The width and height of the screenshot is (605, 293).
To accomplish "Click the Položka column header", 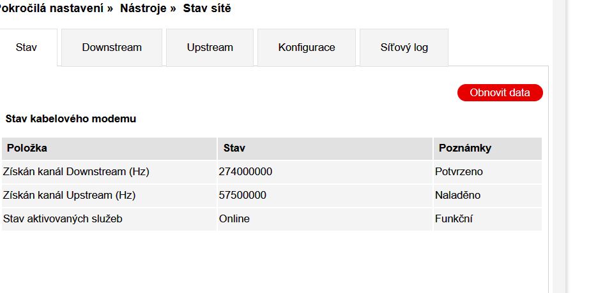I will pos(109,148).
